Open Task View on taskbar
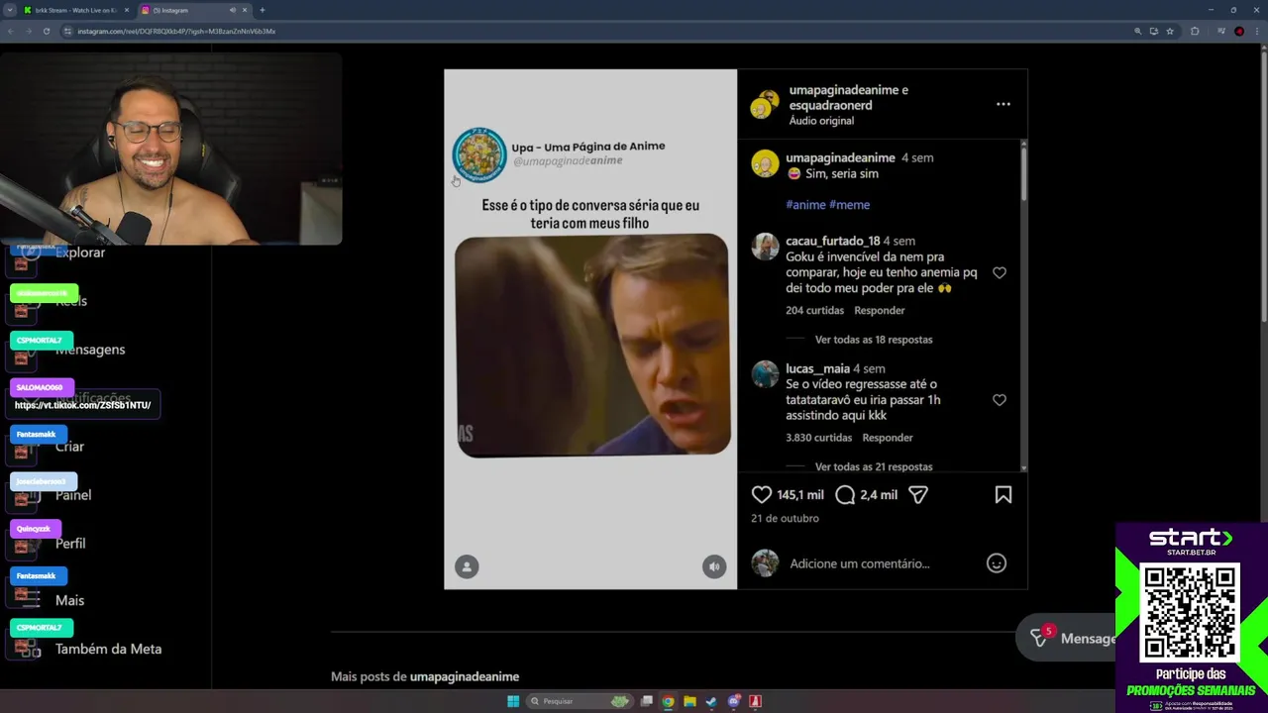 click(647, 701)
